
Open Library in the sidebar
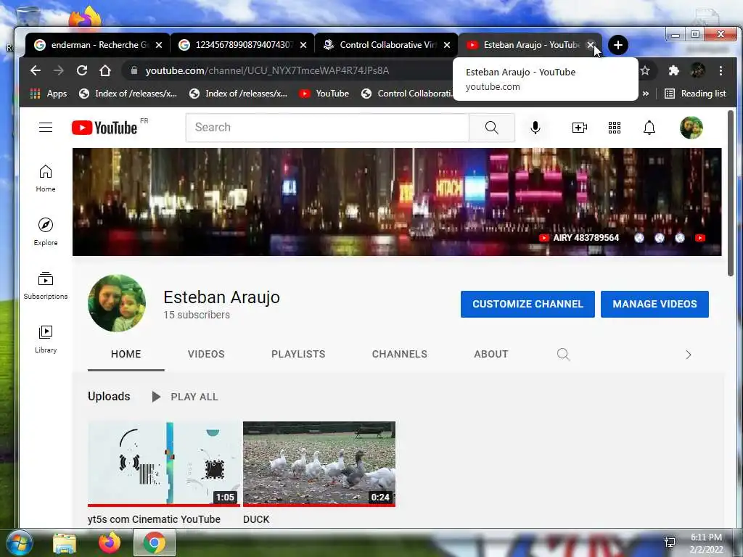(x=46, y=339)
